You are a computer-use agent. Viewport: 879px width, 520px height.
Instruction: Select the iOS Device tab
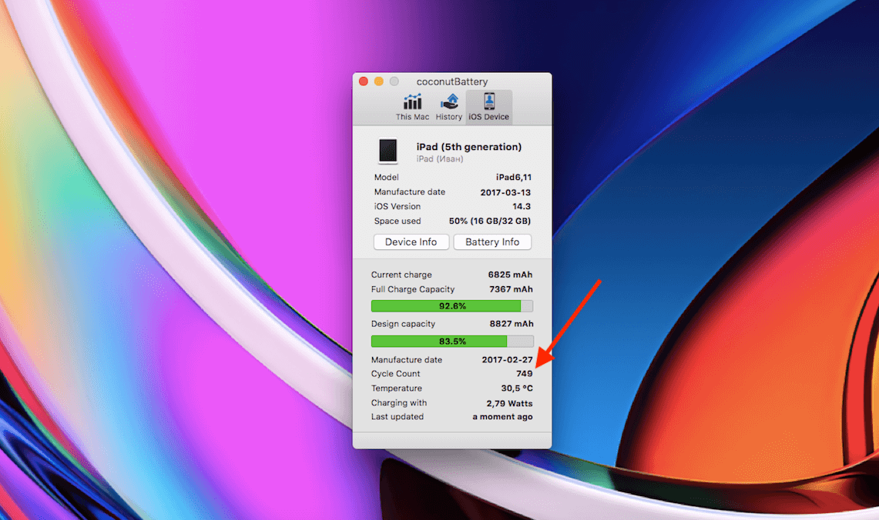488,107
